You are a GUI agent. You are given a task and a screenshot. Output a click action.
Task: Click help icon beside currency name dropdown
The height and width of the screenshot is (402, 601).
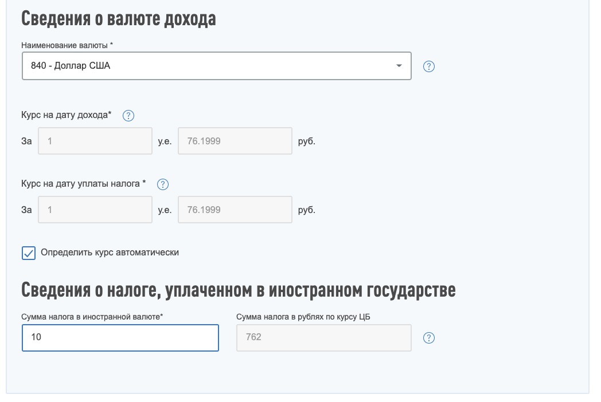pos(428,66)
